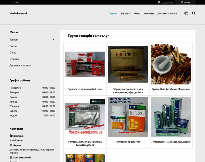Open the shopping cart Кошик
This screenshot has height=162, width=205.
click(x=185, y=2)
